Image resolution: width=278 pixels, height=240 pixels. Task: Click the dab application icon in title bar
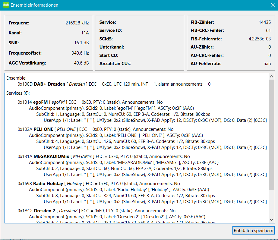click(6, 5)
